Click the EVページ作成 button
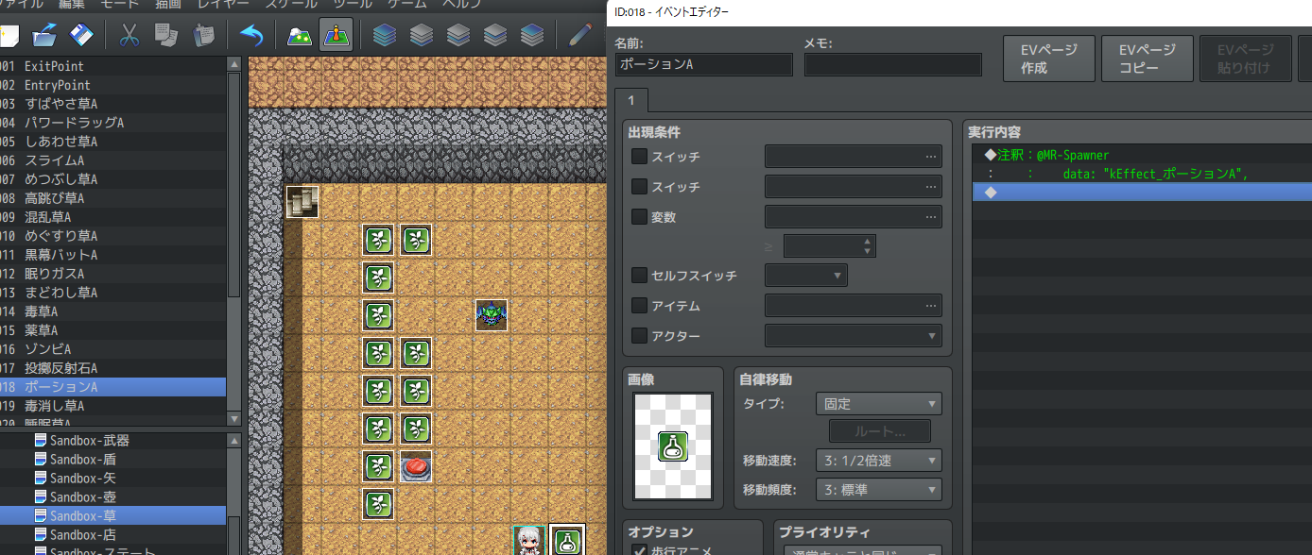Screen dimensions: 1312x555 tap(1049, 59)
